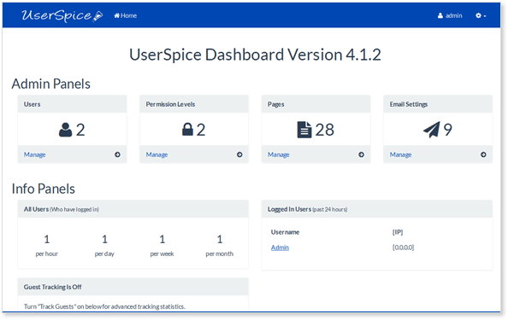Click the [IP] column header

[x=398, y=232]
